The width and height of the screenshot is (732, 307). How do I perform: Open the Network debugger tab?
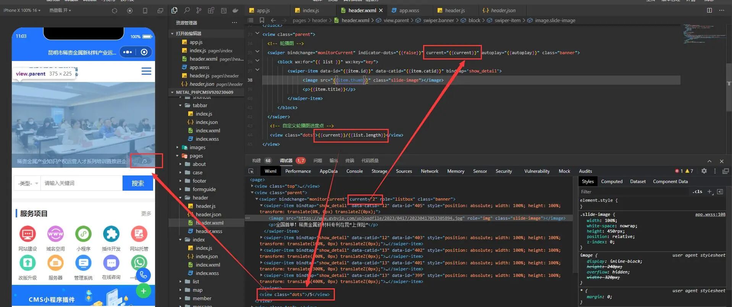click(430, 171)
